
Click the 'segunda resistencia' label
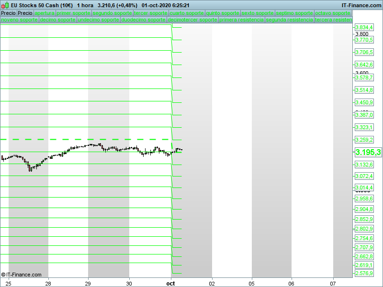point(290,20)
